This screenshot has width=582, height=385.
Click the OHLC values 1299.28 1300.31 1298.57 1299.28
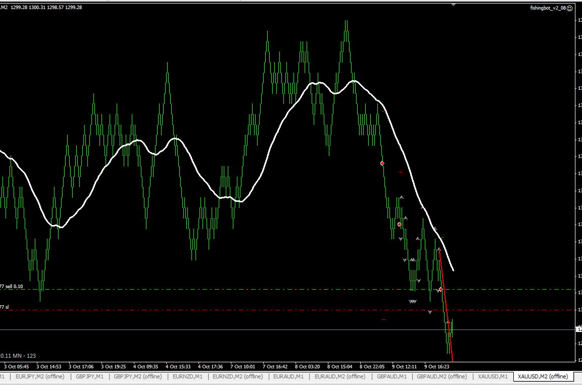(x=46, y=8)
